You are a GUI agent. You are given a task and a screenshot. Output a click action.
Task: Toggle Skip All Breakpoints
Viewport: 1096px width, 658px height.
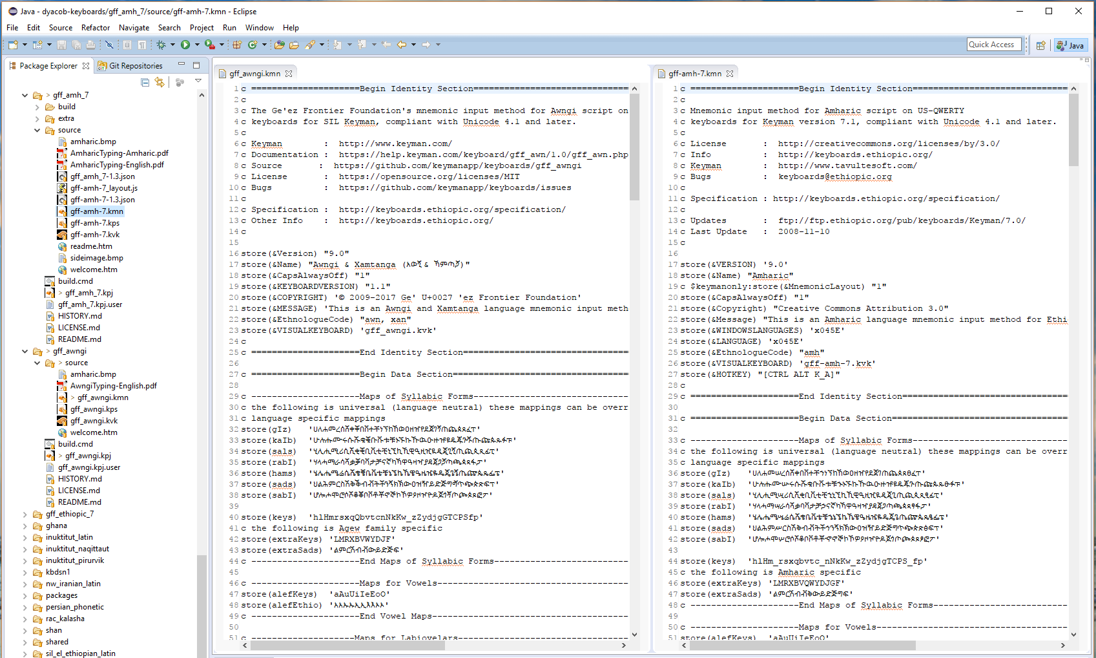tap(110, 45)
